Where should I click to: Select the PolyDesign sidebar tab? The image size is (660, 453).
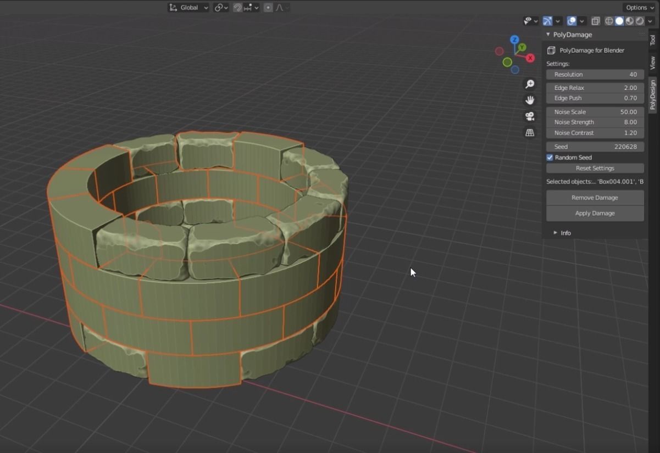[653, 94]
